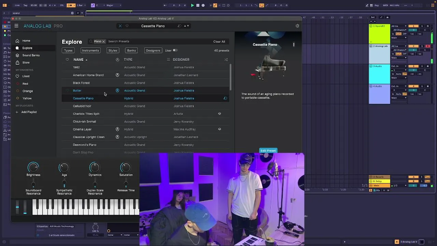Toggle Ableton Link button
Screen dimensions: 437x246
point(17,5)
